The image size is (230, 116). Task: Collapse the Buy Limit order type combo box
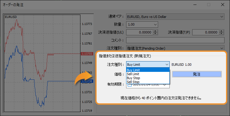pos(148,65)
